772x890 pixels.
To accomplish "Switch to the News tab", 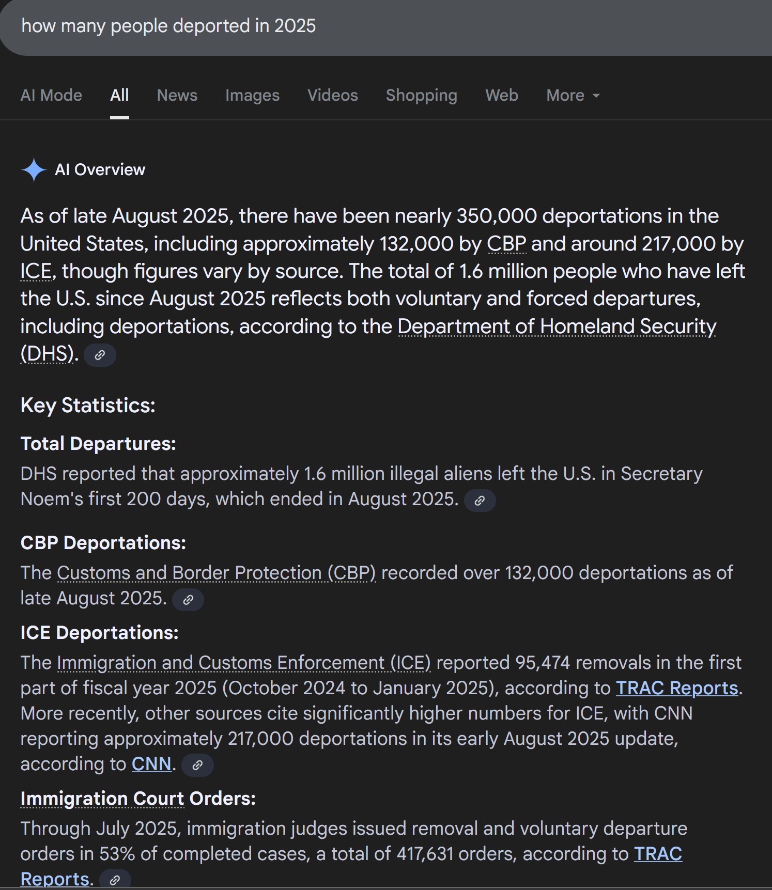I will pos(177,96).
